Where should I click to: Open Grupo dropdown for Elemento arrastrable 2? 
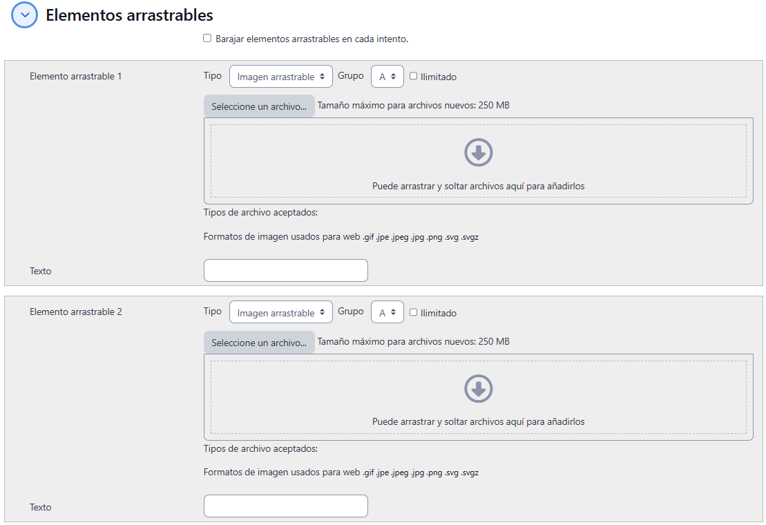387,312
